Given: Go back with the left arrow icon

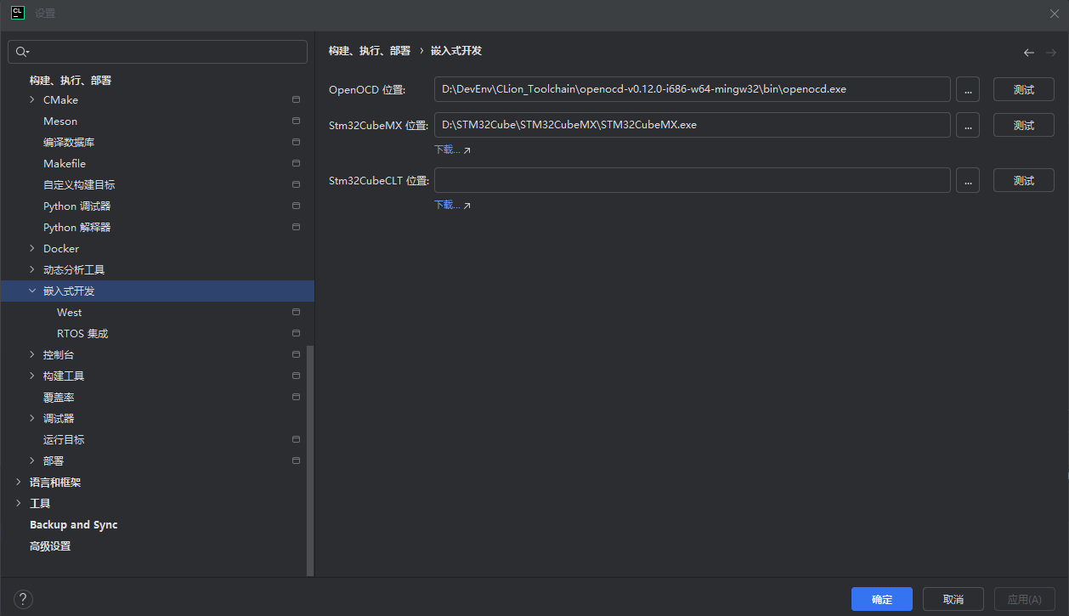Looking at the screenshot, I should pos(1029,53).
